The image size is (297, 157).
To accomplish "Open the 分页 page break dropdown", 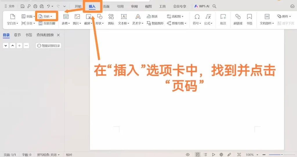I will coord(28,23).
